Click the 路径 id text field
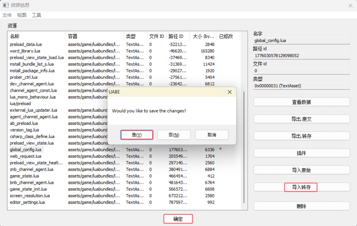357x226 pixels. coord(301,56)
